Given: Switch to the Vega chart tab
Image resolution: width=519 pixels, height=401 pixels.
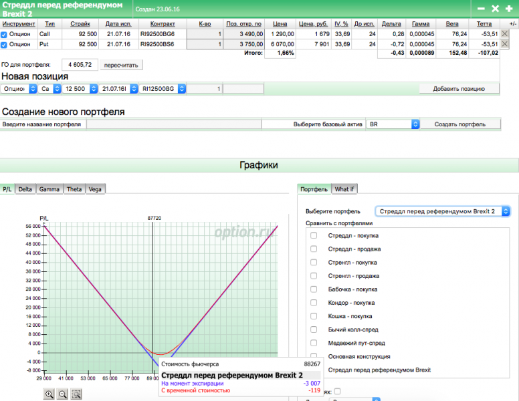Looking at the screenshot, I should tap(95, 189).
